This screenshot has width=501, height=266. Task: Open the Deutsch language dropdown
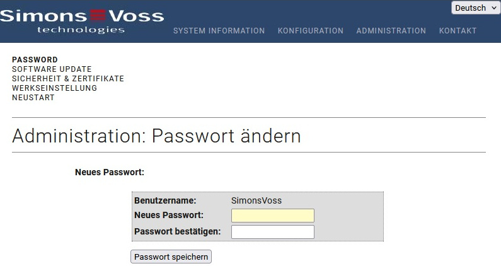coord(475,8)
